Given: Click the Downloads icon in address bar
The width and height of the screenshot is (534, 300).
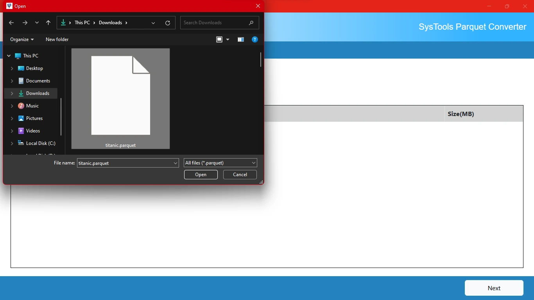Looking at the screenshot, I should 63,23.
